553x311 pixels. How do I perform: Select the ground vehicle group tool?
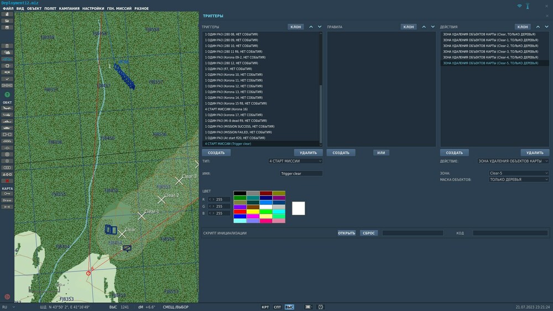pyautogui.click(x=7, y=128)
